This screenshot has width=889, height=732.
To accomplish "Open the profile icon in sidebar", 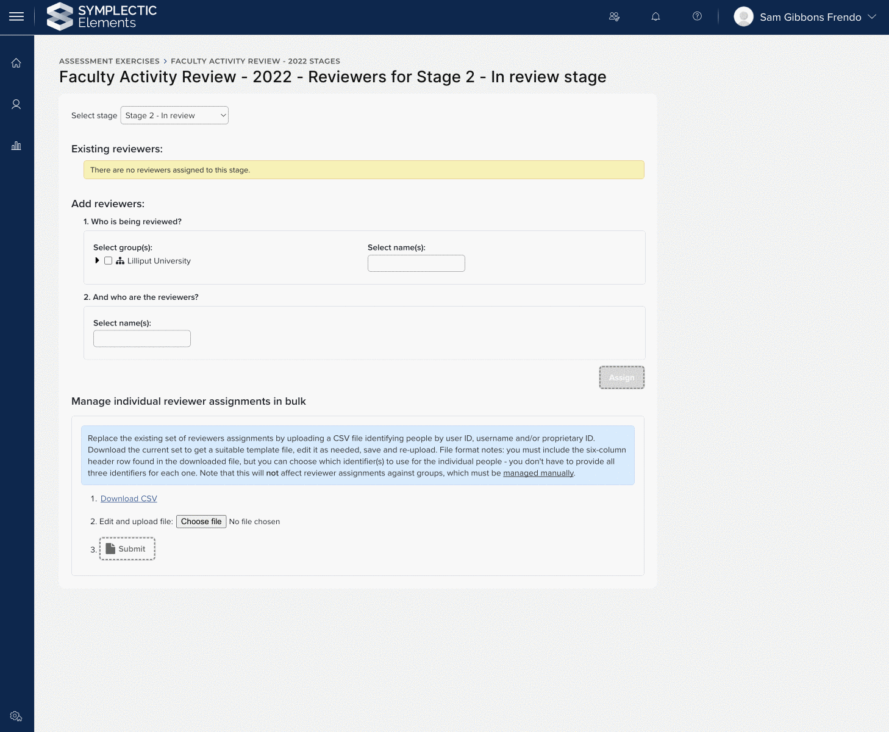I will pos(16,105).
